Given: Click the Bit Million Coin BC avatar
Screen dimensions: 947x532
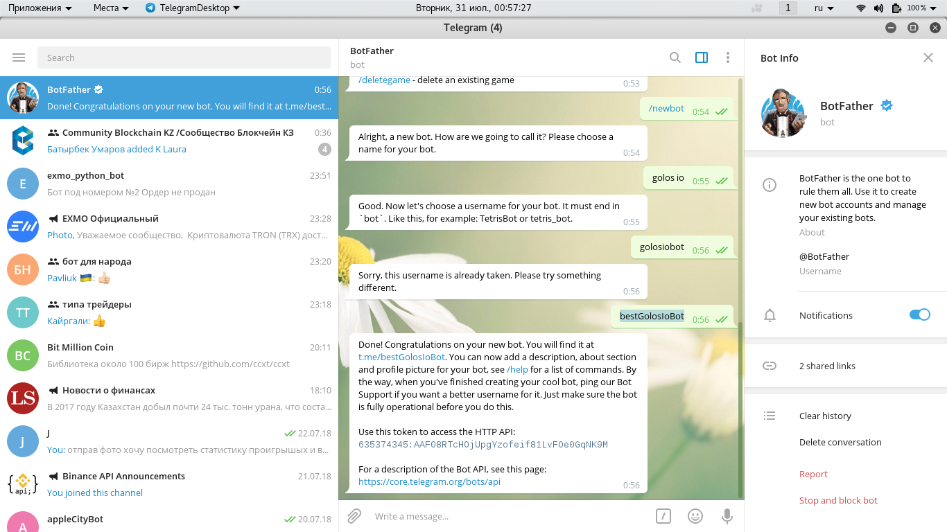Looking at the screenshot, I should [23, 355].
